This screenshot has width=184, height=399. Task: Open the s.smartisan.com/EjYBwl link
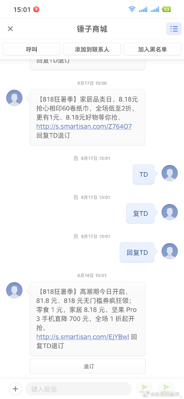pos(83,337)
